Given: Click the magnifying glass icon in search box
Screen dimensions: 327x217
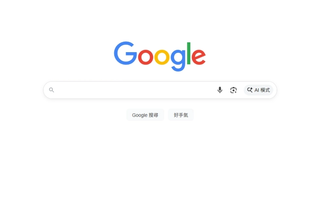Looking at the screenshot, I should point(52,90).
